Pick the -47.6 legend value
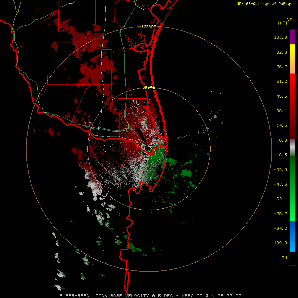Image resolution: width=298 pixels, height=298 pixels. (x=280, y=184)
